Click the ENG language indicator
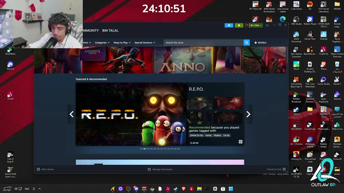Image resolution: width=344 pixels, height=193 pixels. coord(27,189)
